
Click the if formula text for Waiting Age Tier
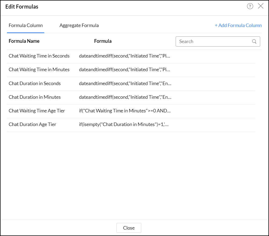pos(125,111)
